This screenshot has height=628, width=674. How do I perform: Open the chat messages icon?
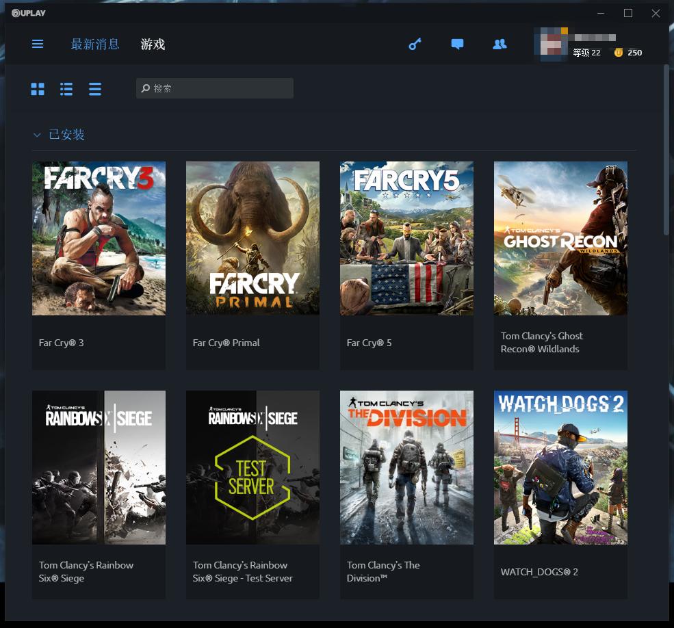click(457, 44)
